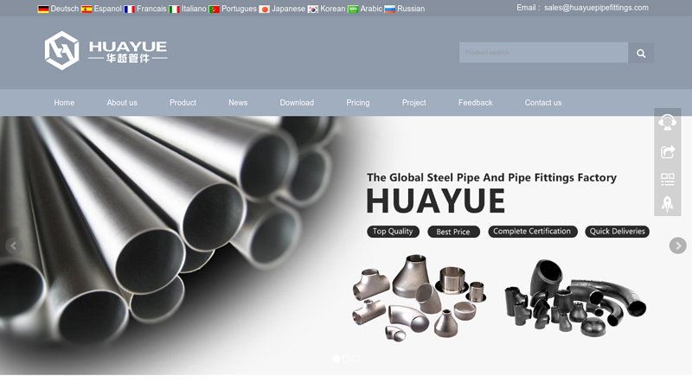
Task: Click the Product search input field
Action: [544, 53]
